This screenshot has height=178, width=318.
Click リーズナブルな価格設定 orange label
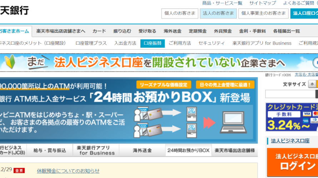pos(163,85)
